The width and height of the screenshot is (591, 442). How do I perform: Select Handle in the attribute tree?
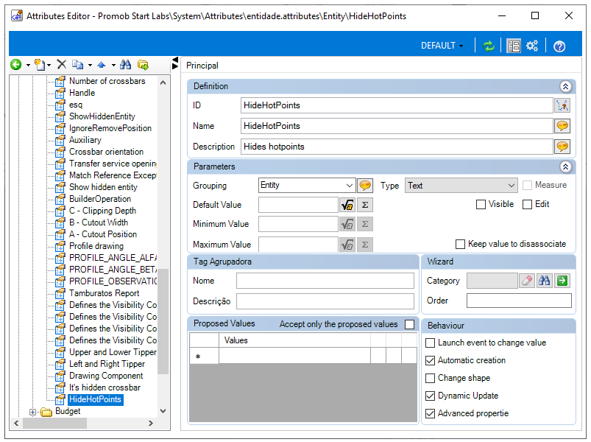[x=82, y=93]
